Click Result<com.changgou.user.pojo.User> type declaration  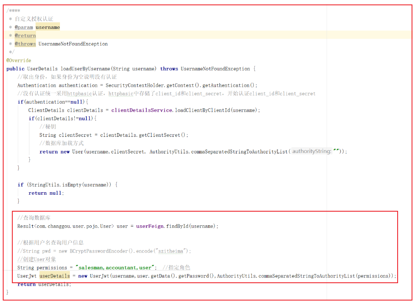pos(66,226)
